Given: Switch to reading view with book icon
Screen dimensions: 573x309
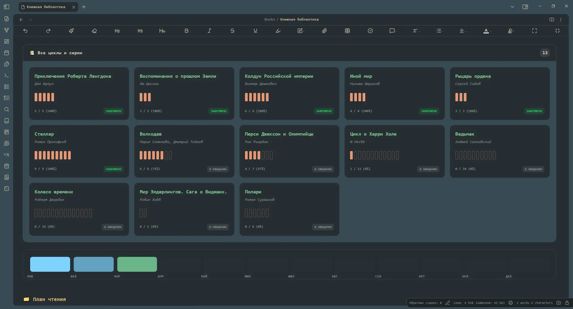Looking at the screenshot, I should pyautogui.click(x=552, y=19).
